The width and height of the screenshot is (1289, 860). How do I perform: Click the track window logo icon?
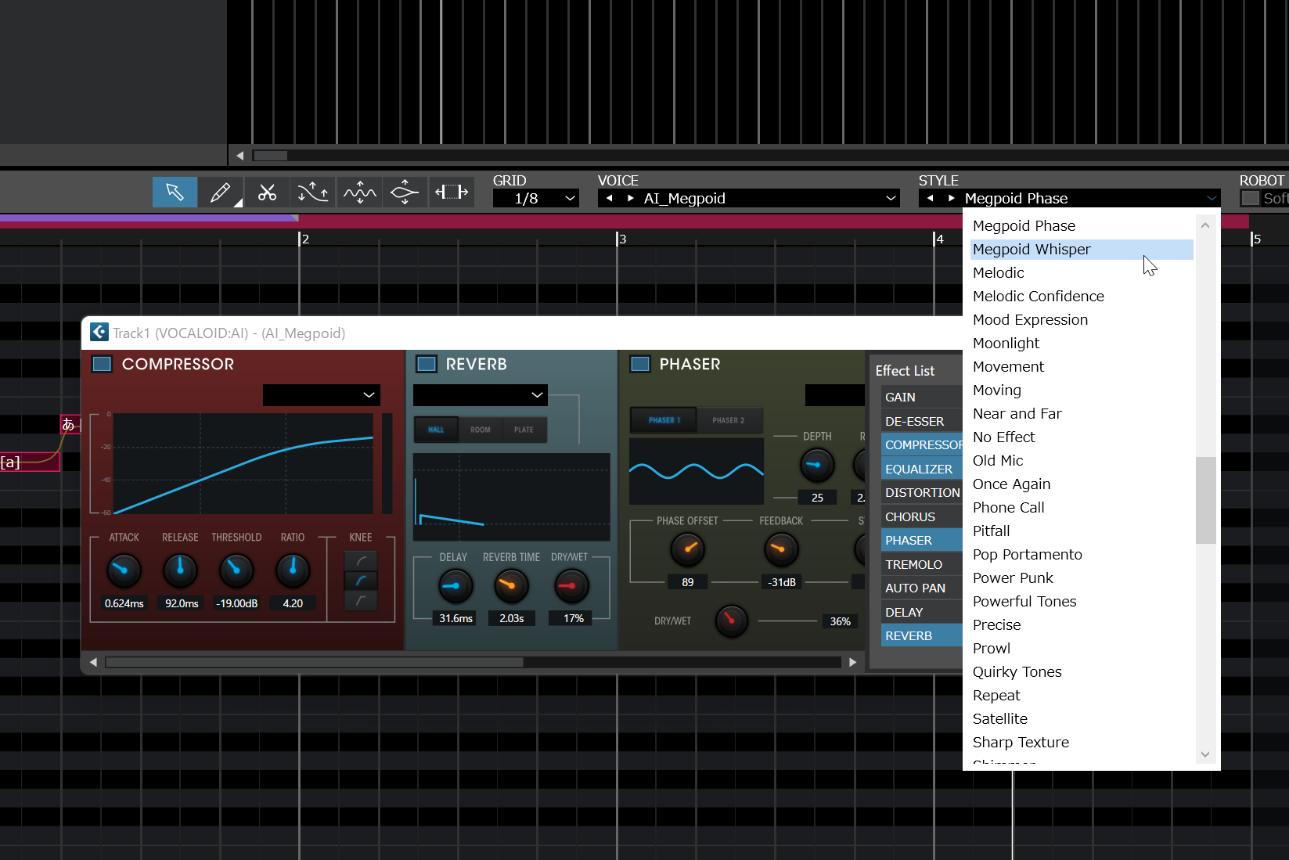tap(99, 333)
